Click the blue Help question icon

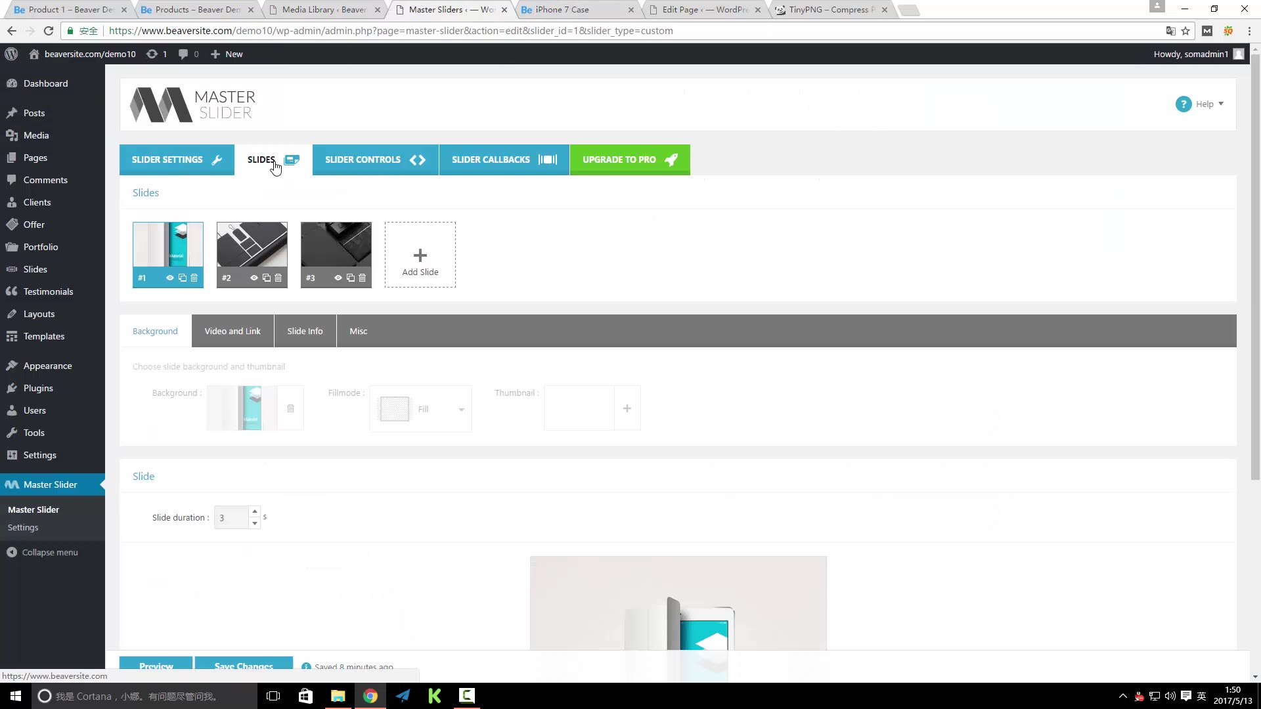click(1184, 104)
